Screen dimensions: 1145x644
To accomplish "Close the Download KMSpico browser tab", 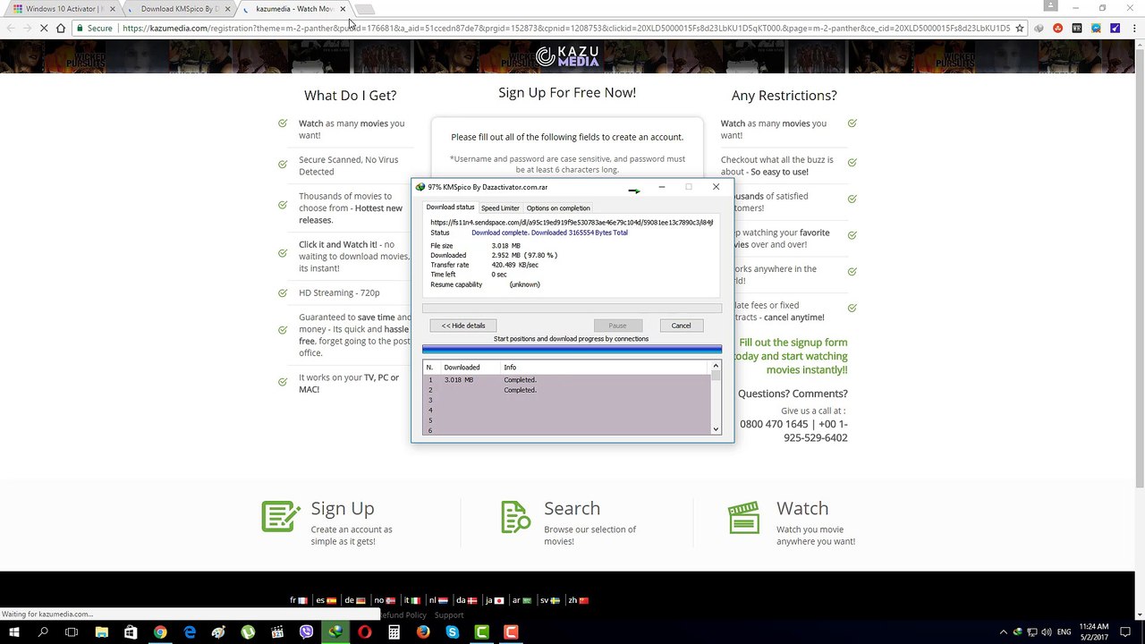I will tap(227, 9).
